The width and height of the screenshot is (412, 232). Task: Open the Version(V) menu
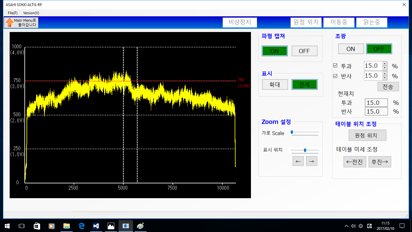tap(31, 13)
